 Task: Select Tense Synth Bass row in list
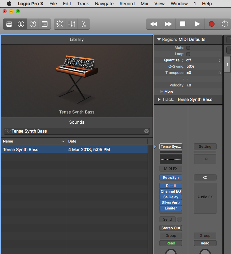coord(74,149)
